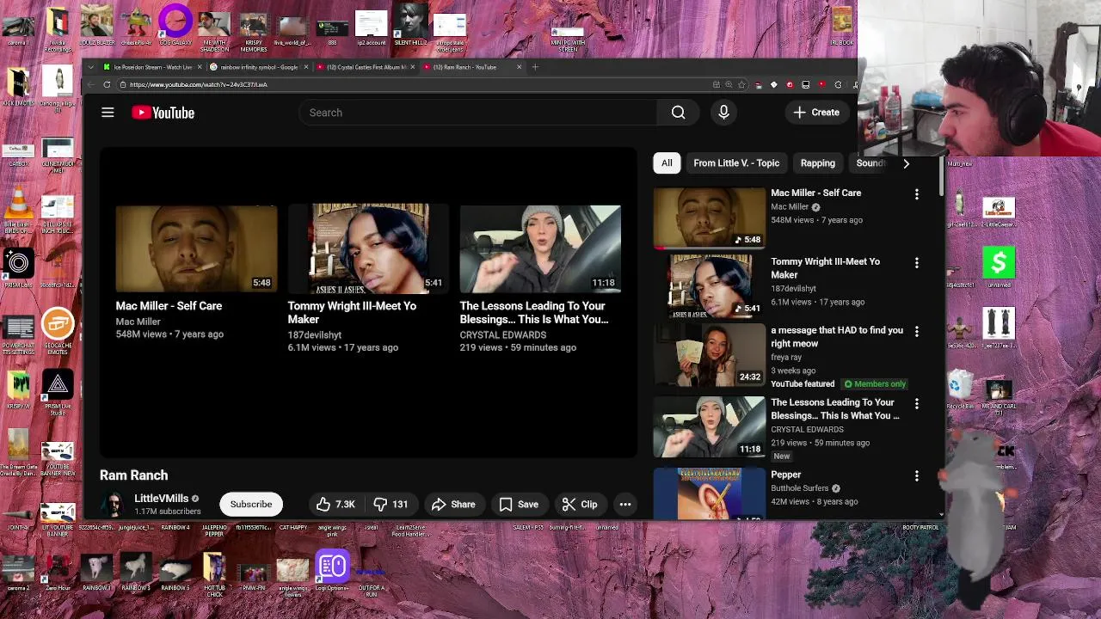Go to the YouTube home logo
The image size is (1101, 619).
pyautogui.click(x=163, y=113)
